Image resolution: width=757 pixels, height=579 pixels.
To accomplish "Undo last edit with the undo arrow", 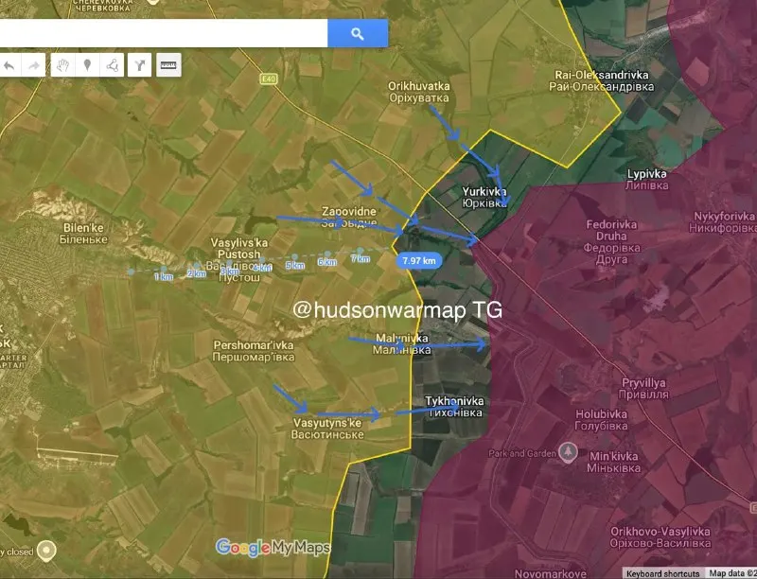I will click(9, 65).
